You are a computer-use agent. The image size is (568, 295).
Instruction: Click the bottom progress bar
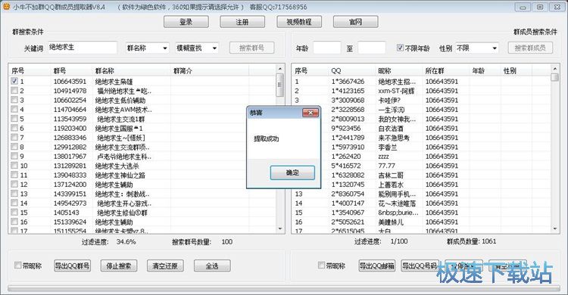284,288
